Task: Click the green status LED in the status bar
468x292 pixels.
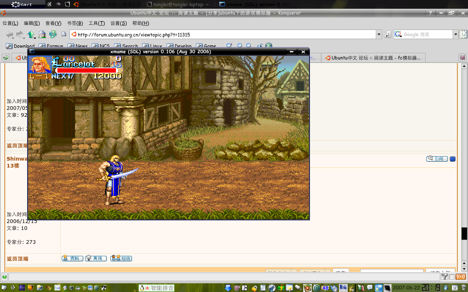Action: click(x=4, y=277)
